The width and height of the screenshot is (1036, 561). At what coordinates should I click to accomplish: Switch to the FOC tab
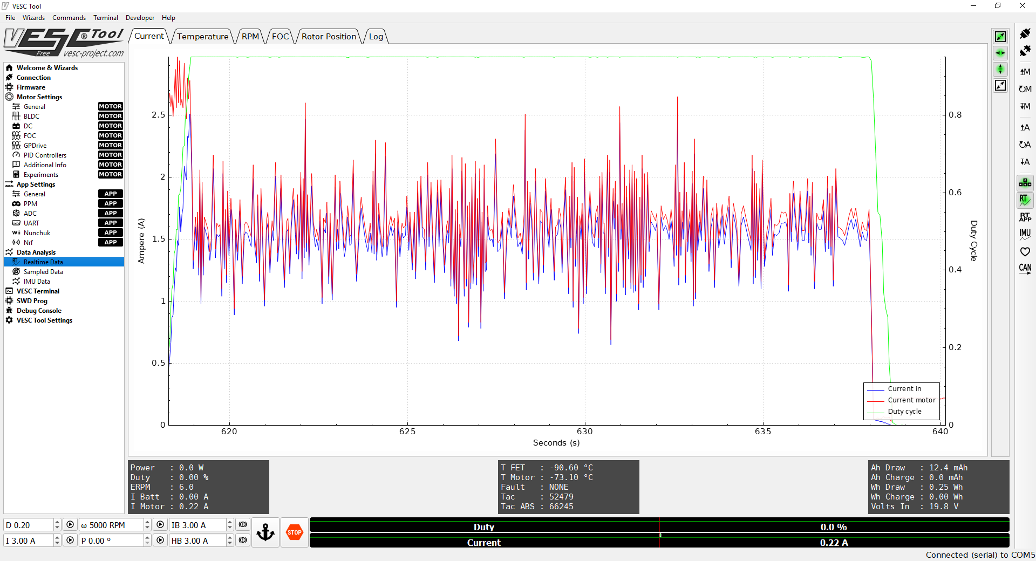(280, 36)
